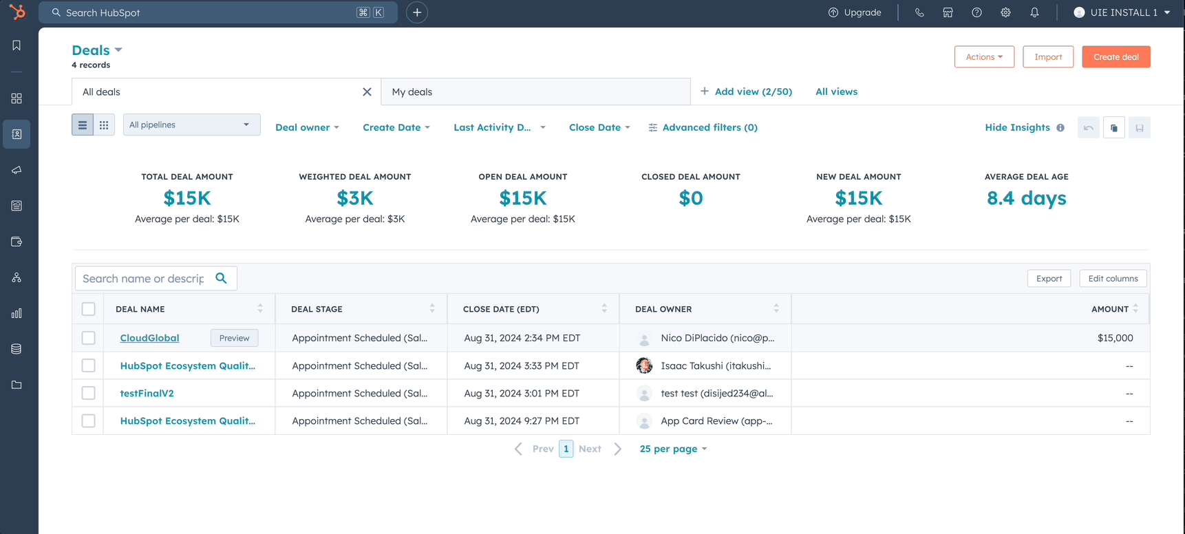Open the Settings gear icon

[1005, 12]
